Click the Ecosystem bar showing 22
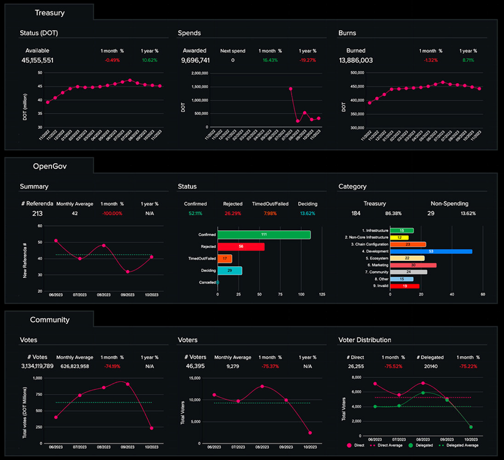The height and width of the screenshot is (460, 504). pos(407,258)
